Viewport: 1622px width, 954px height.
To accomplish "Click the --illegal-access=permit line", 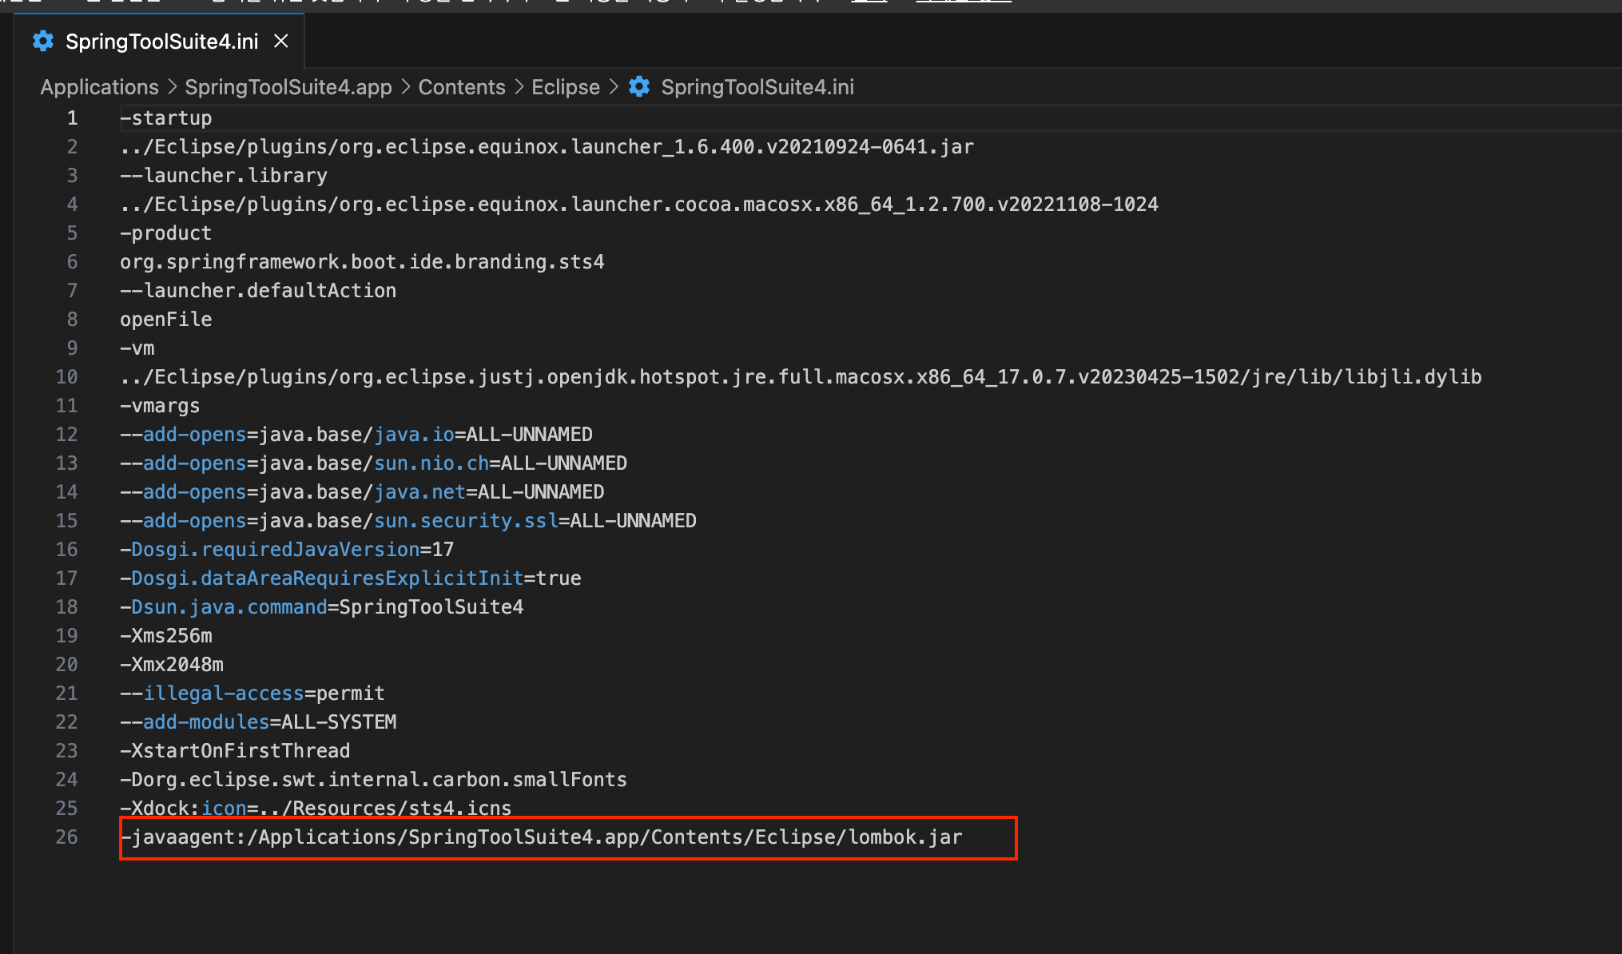I will (252, 694).
